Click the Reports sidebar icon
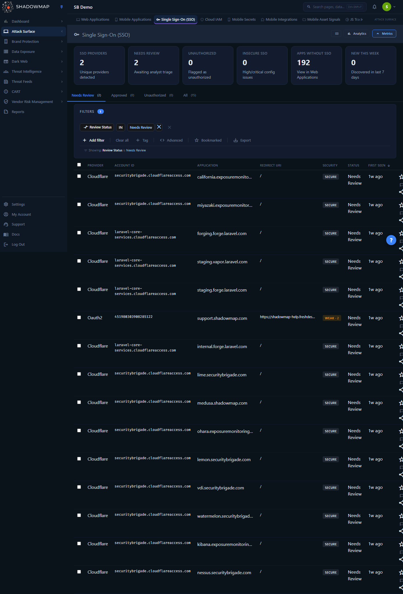The width and height of the screenshot is (403, 594). (6, 112)
